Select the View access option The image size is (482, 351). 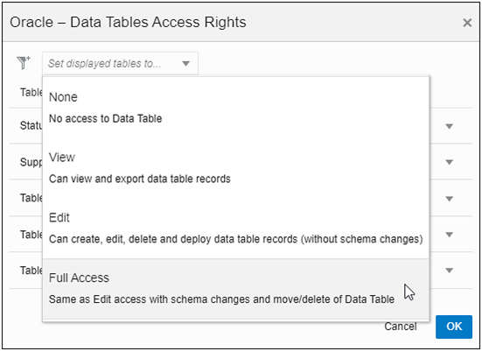point(236,168)
